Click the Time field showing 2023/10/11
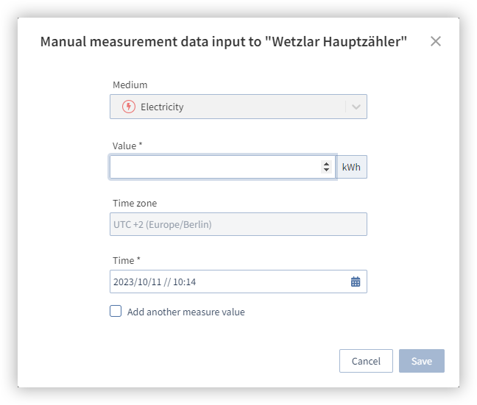 (x=239, y=282)
